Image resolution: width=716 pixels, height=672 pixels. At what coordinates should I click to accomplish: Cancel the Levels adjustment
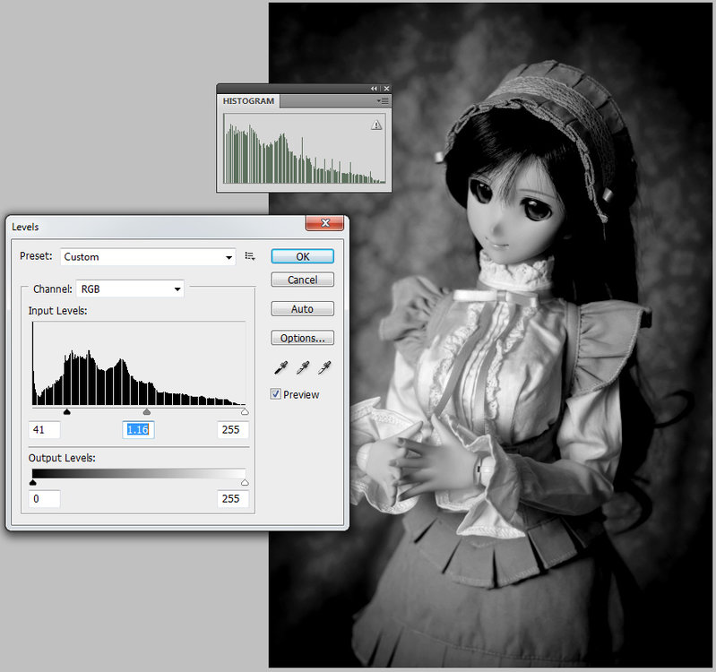(x=302, y=280)
